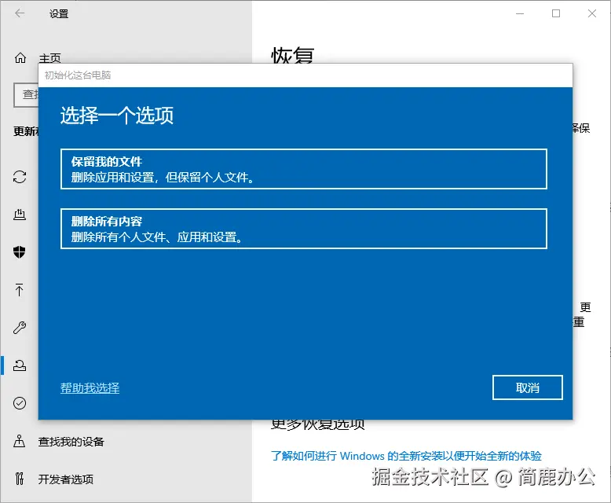Screen dimensions: 611x503
Task: Open the Windows Security shield icon
Action: pos(20,251)
